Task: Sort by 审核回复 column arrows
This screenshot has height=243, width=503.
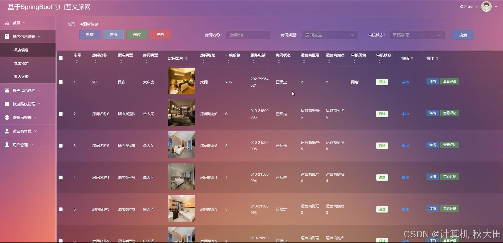Action: point(354,62)
